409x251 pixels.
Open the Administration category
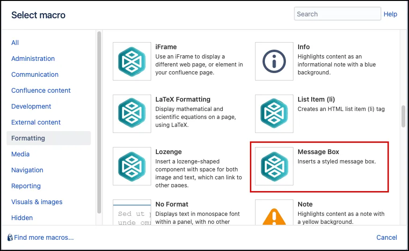[33, 59]
